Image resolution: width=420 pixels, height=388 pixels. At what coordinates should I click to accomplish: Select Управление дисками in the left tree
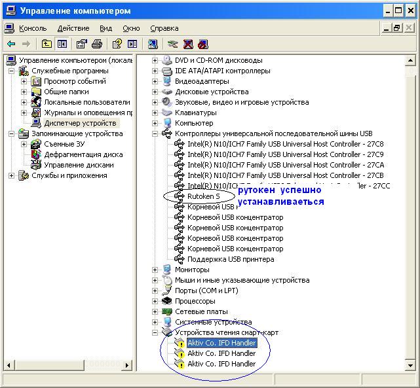click(79, 165)
